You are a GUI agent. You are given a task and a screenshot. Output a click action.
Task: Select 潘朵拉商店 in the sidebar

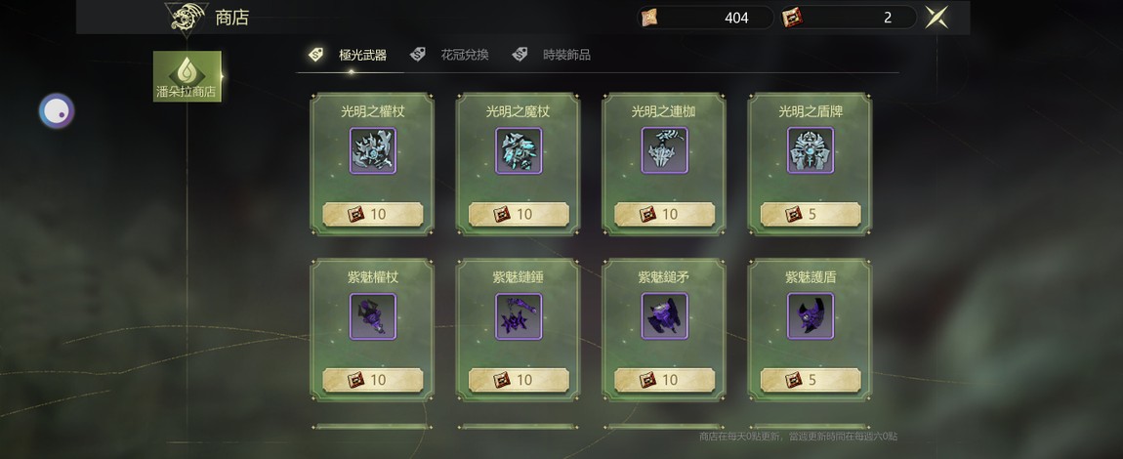tap(187, 76)
